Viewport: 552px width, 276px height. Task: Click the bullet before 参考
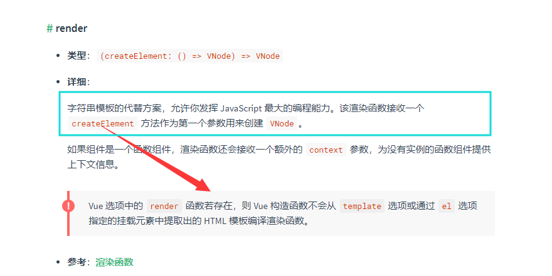(x=58, y=262)
